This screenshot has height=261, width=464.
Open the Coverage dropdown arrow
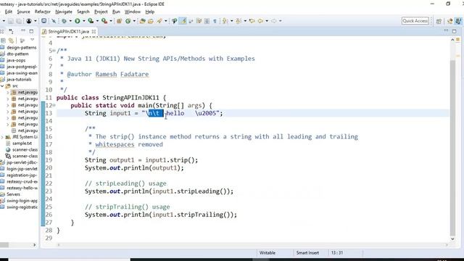click(x=97, y=21)
